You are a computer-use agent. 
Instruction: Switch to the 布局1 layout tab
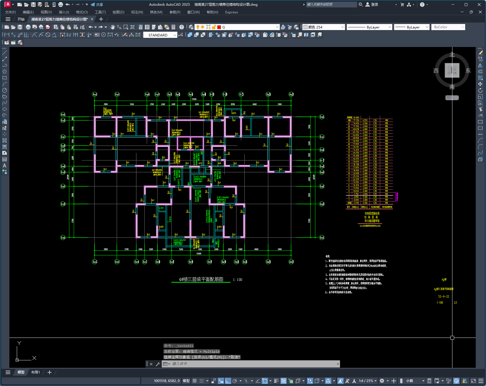pyautogui.click(x=36, y=372)
